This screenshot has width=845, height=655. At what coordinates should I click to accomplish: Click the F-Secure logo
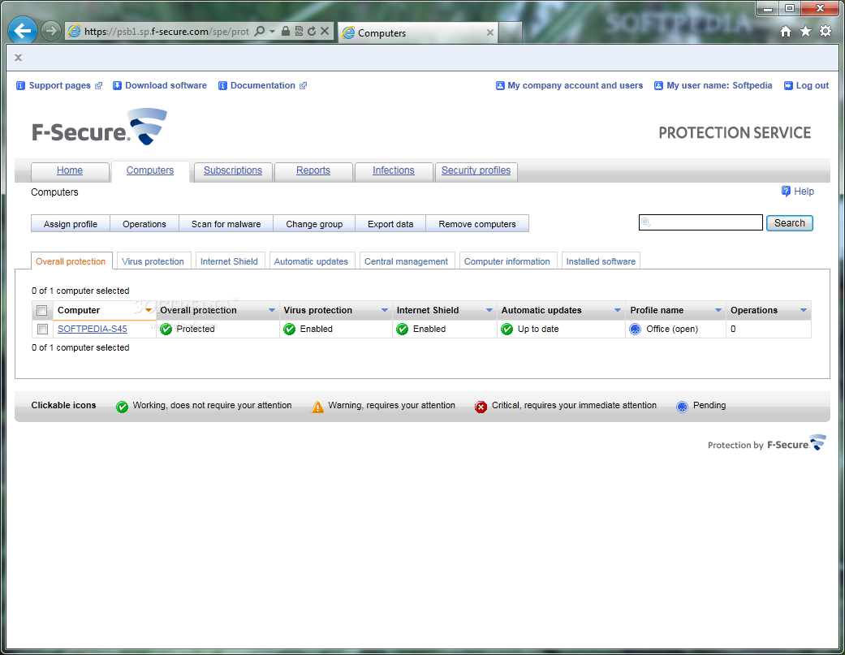99,127
